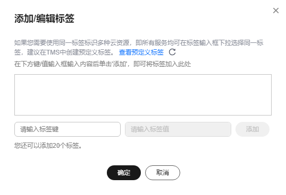Follow the blue predefined tags hyperlink
This screenshot has width=286, height=195.
click(x=141, y=52)
